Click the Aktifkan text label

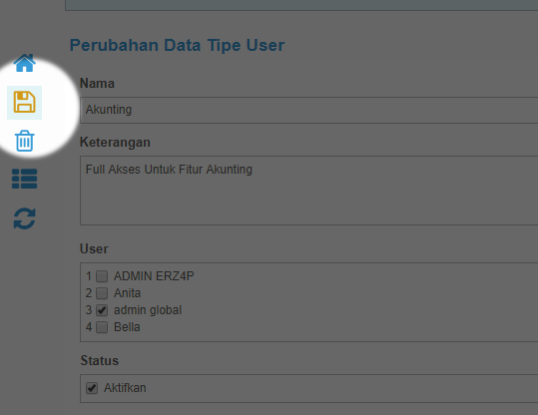125,388
